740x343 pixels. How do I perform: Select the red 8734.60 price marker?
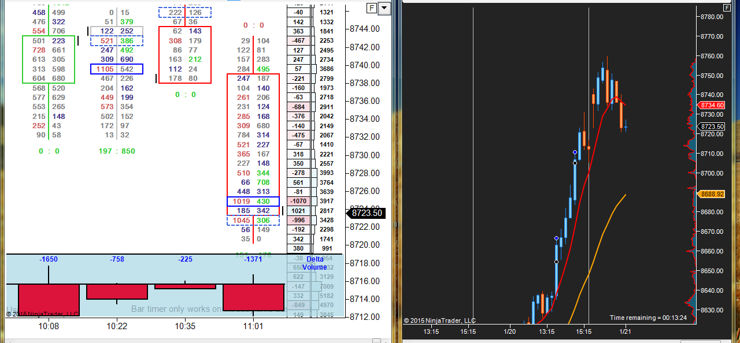[x=712, y=105]
